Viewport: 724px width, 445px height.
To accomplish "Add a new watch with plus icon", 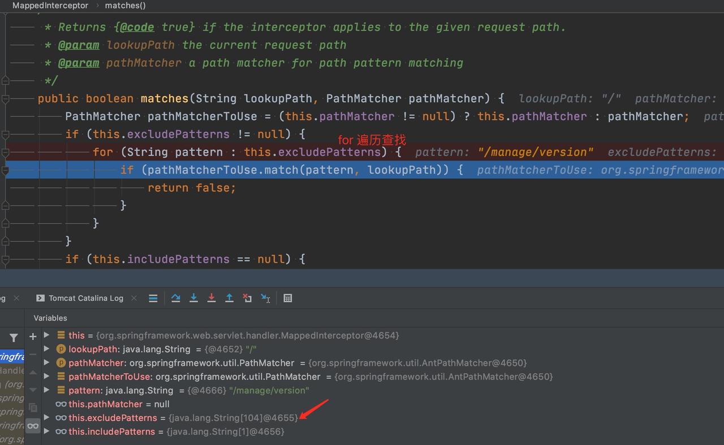I will point(33,336).
